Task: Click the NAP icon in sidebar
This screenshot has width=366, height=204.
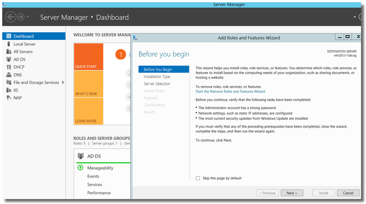Action: (9, 98)
